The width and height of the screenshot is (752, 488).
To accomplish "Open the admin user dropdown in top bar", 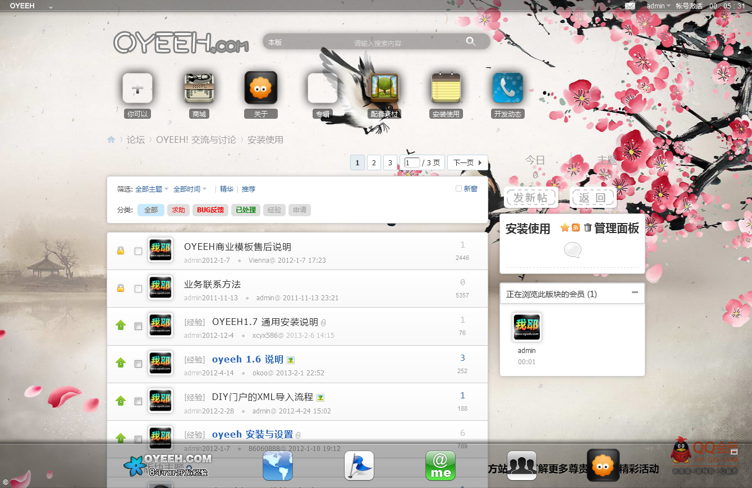I will click(659, 6).
